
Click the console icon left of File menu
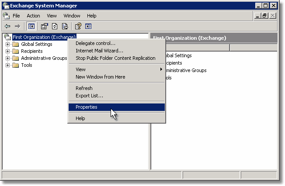pyautogui.click(x=7, y=16)
